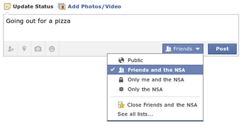Click the star icon beside Close Friends
Viewport: 244px width, 125px height.
click(x=121, y=105)
